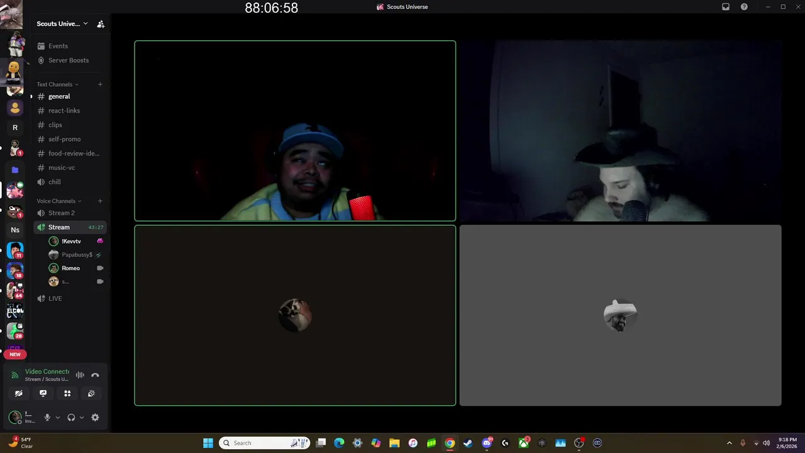Image resolution: width=805 pixels, height=453 pixels.
Task: Click the live badge beside !Kevvtv
Action: pos(100,241)
